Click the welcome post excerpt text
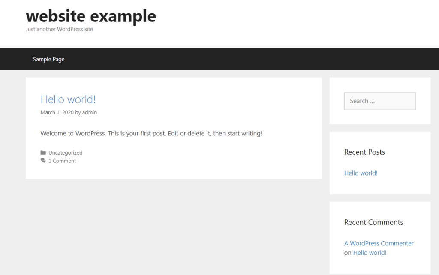The image size is (439, 275). pos(151,133)
